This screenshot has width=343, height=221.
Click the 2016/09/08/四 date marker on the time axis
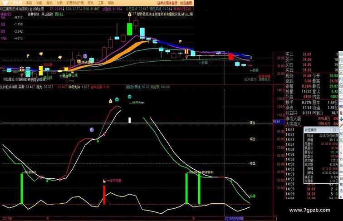(234, 218)
